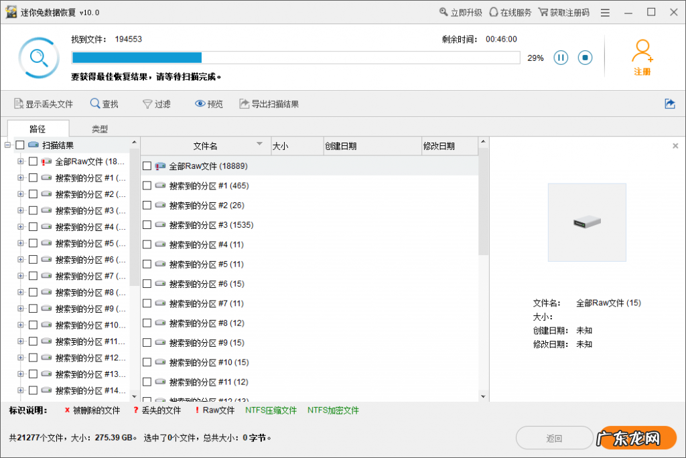Click the 返回 button at bottom
686x458 pixels.
tap(554, 437)
